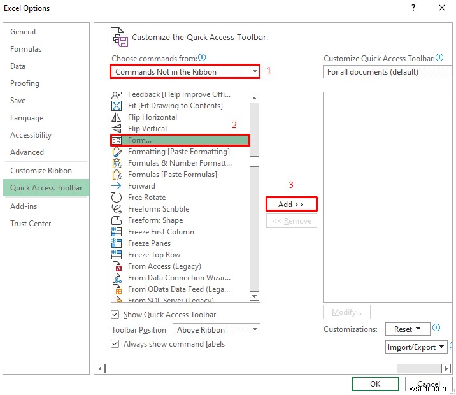The width and height of the screenshot is (456, 395).
Task: Select From Access (Legacy) command row
Action: pos(180,266)
